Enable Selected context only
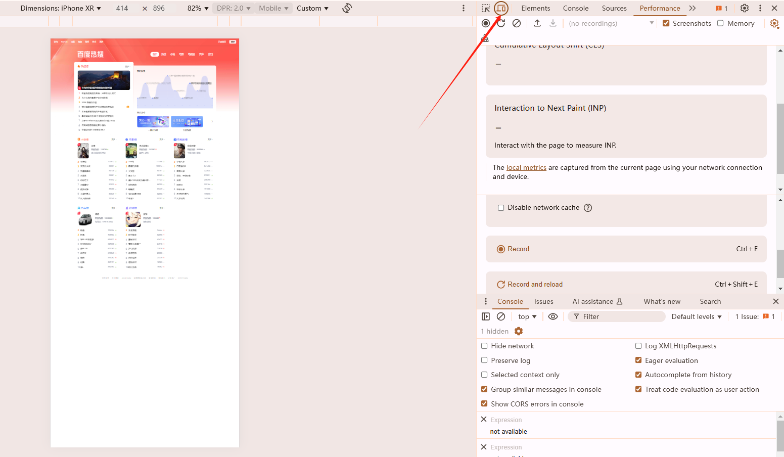The width and height of the screenshot is (784, 457). 484,375
